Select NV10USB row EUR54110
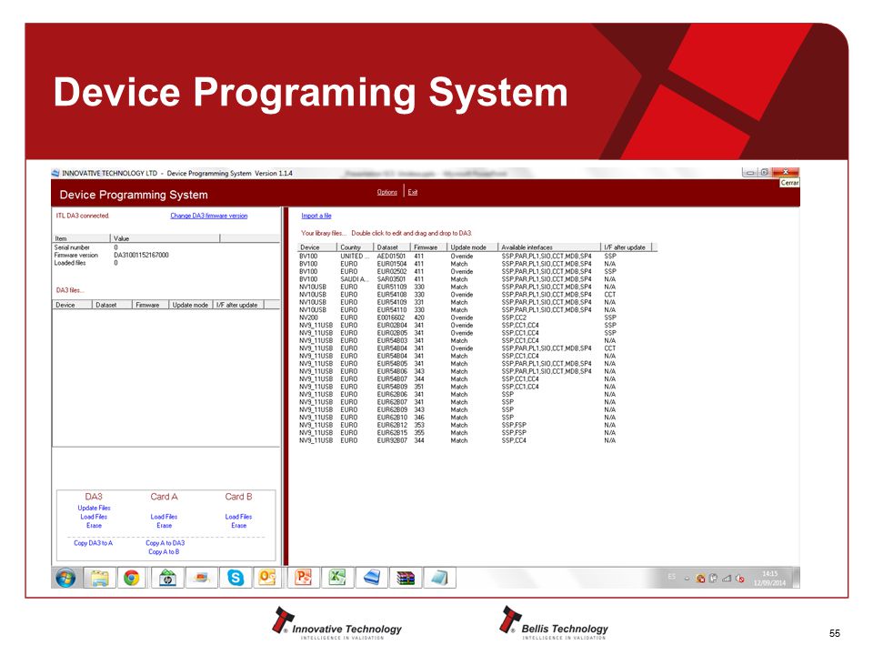 point(477,310)
